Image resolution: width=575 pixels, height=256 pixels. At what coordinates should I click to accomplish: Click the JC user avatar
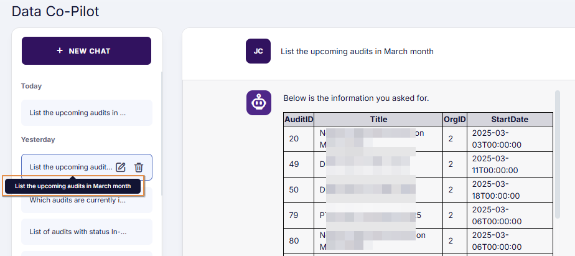258,51
